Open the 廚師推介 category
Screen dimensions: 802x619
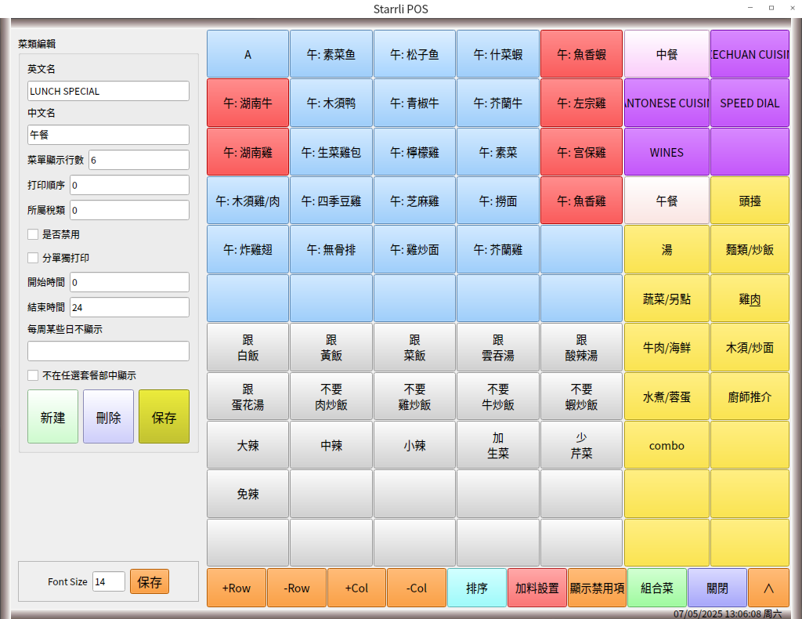pyautogui.click(x=750, y=396)
